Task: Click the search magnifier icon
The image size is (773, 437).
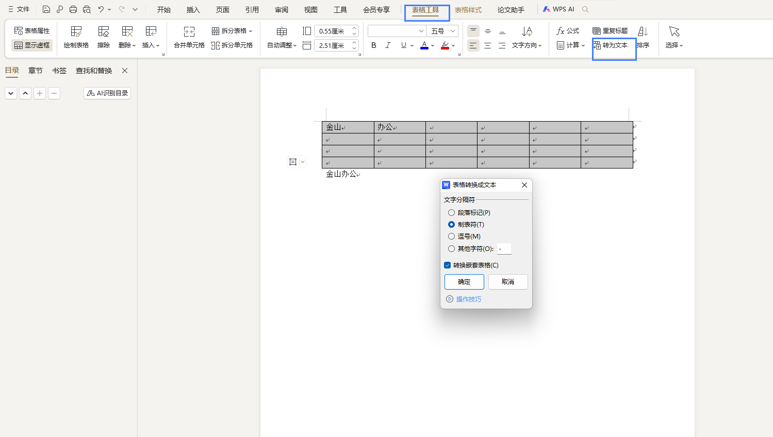Action: pos(585,9)
